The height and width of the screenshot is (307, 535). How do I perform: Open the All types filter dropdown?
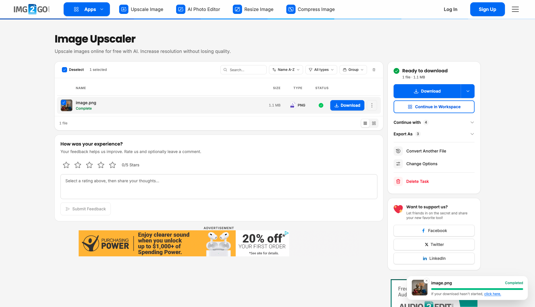point(321,70)
